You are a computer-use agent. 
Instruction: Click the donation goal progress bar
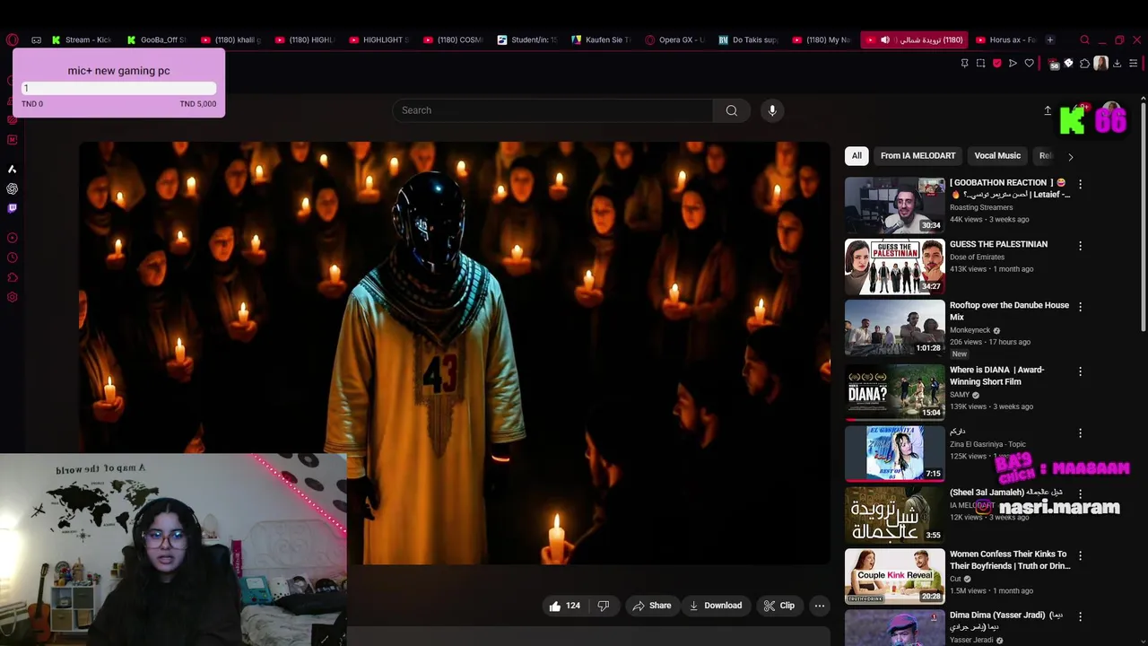tap(118, 88)
